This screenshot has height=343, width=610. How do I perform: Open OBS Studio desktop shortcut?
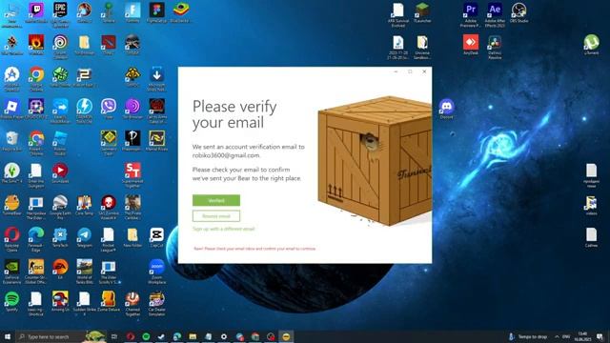coord(518,12)
